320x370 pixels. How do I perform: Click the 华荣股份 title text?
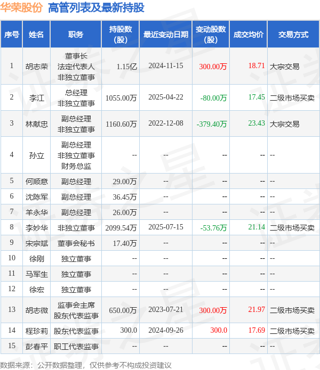pos(21,7)
